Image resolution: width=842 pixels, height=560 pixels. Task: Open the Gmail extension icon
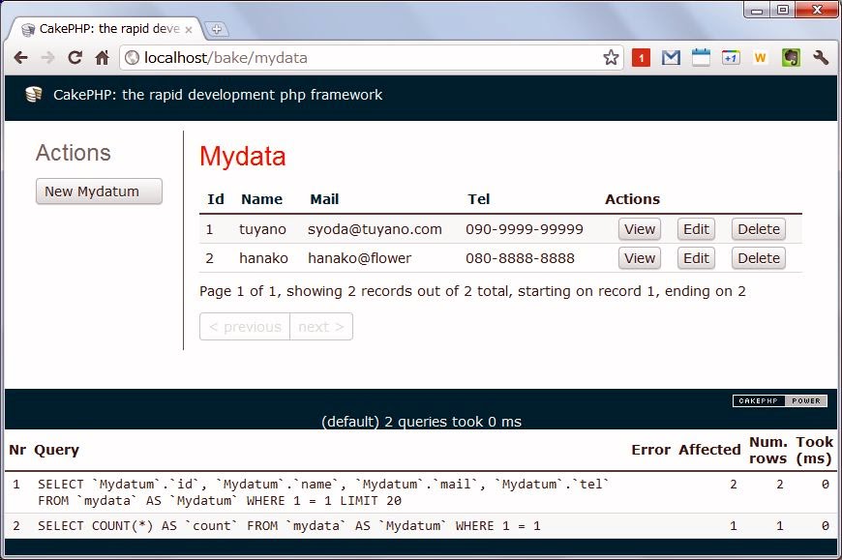[671, 58]
